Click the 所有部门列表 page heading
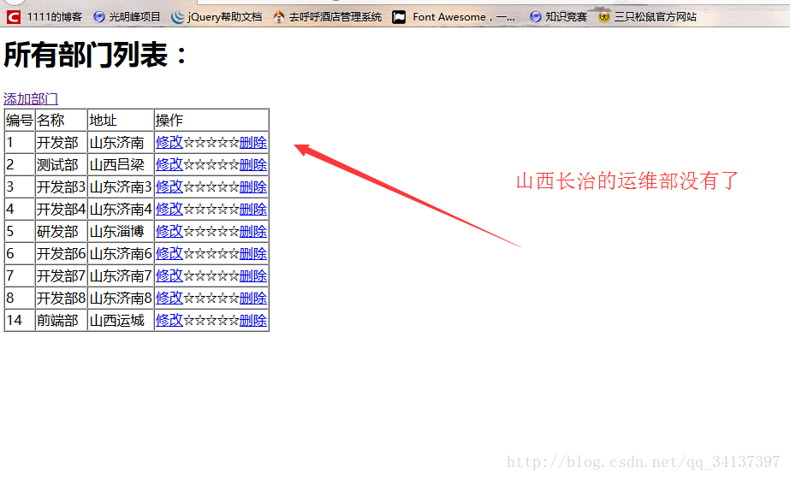Image resolution: width=790 pixels, height=479 pixels. [96, 55]
